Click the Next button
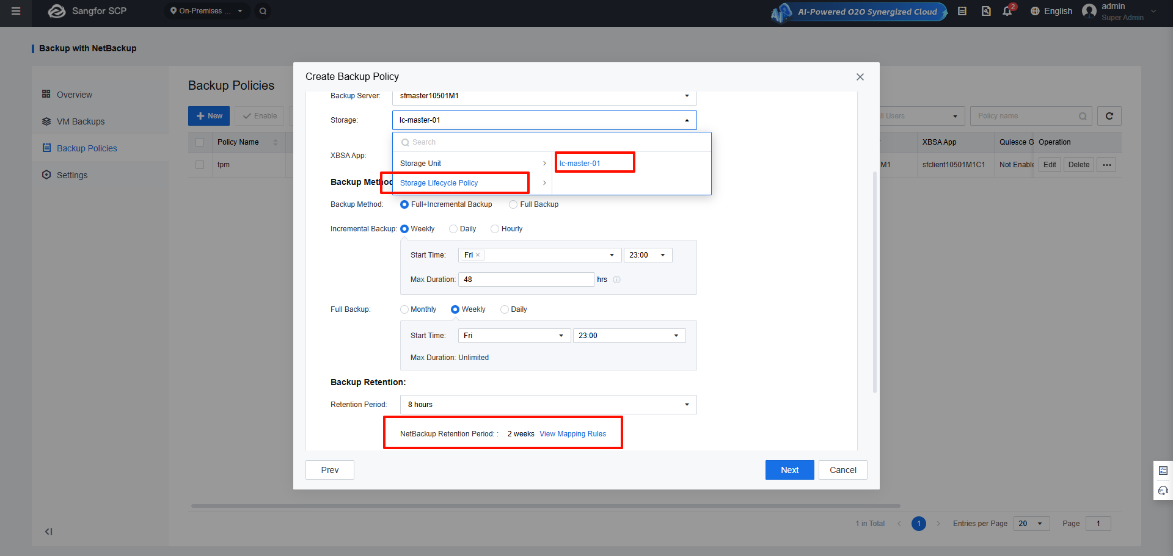 790,470
